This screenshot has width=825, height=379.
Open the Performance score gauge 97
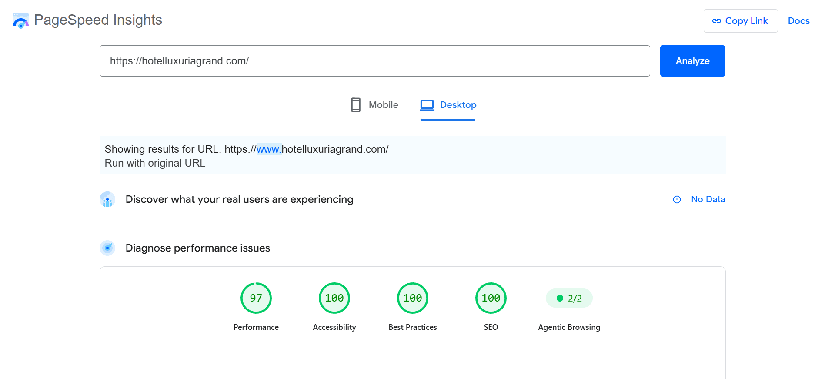[256, 298]
